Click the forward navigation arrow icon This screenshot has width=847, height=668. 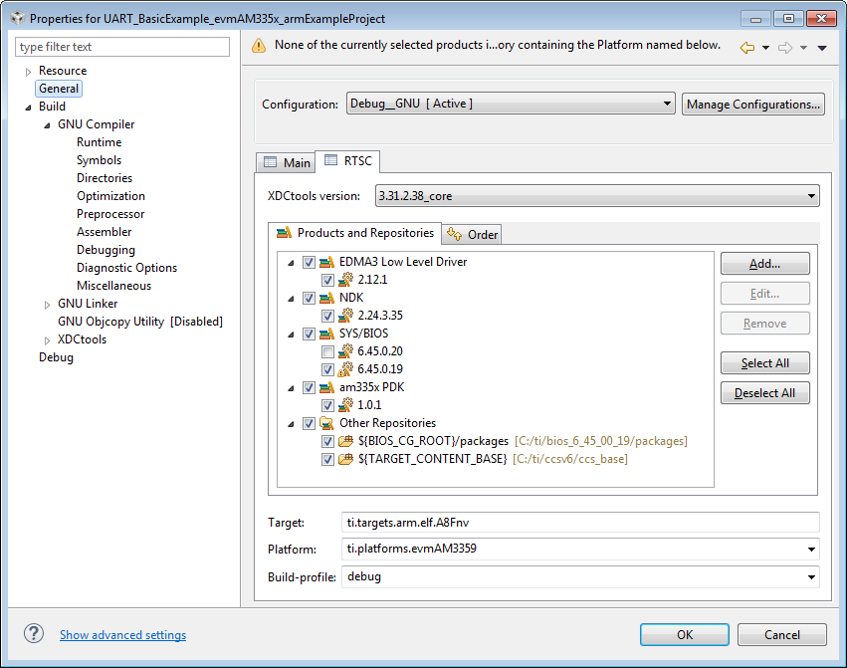click(785, 48)
